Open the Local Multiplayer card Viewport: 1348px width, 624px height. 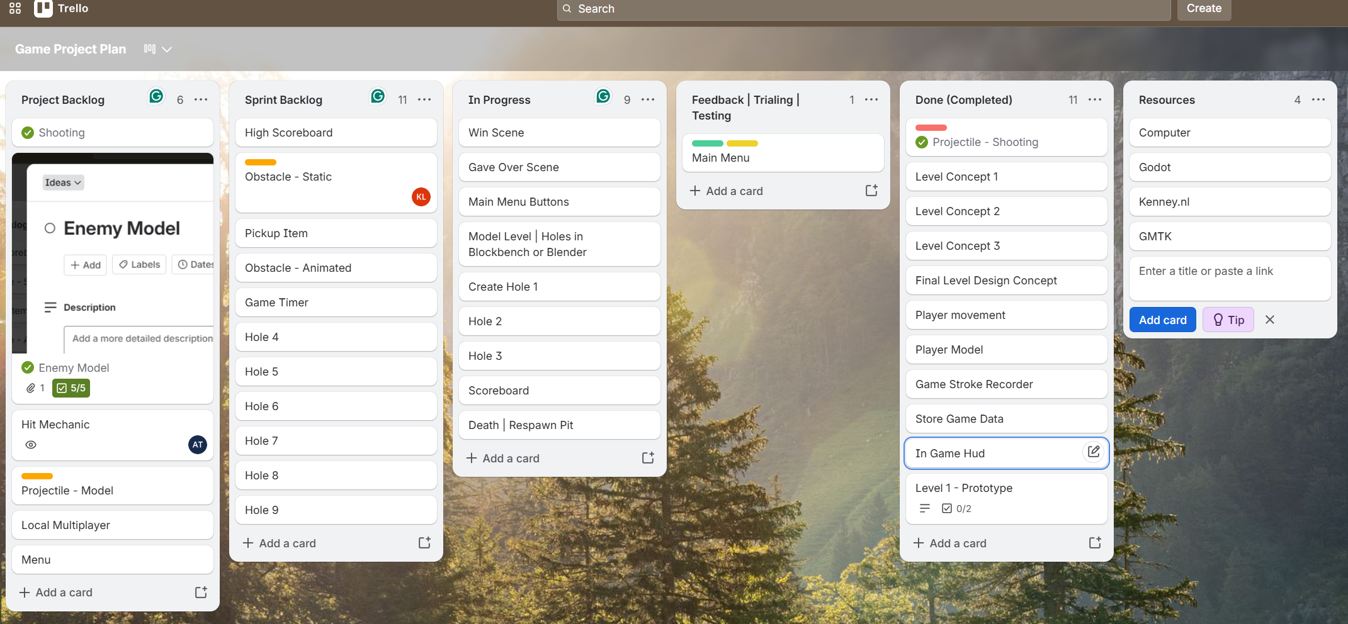tap(113, 525)
